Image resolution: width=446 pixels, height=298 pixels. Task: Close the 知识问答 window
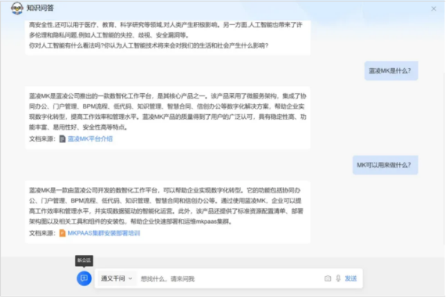coord(434,9)
